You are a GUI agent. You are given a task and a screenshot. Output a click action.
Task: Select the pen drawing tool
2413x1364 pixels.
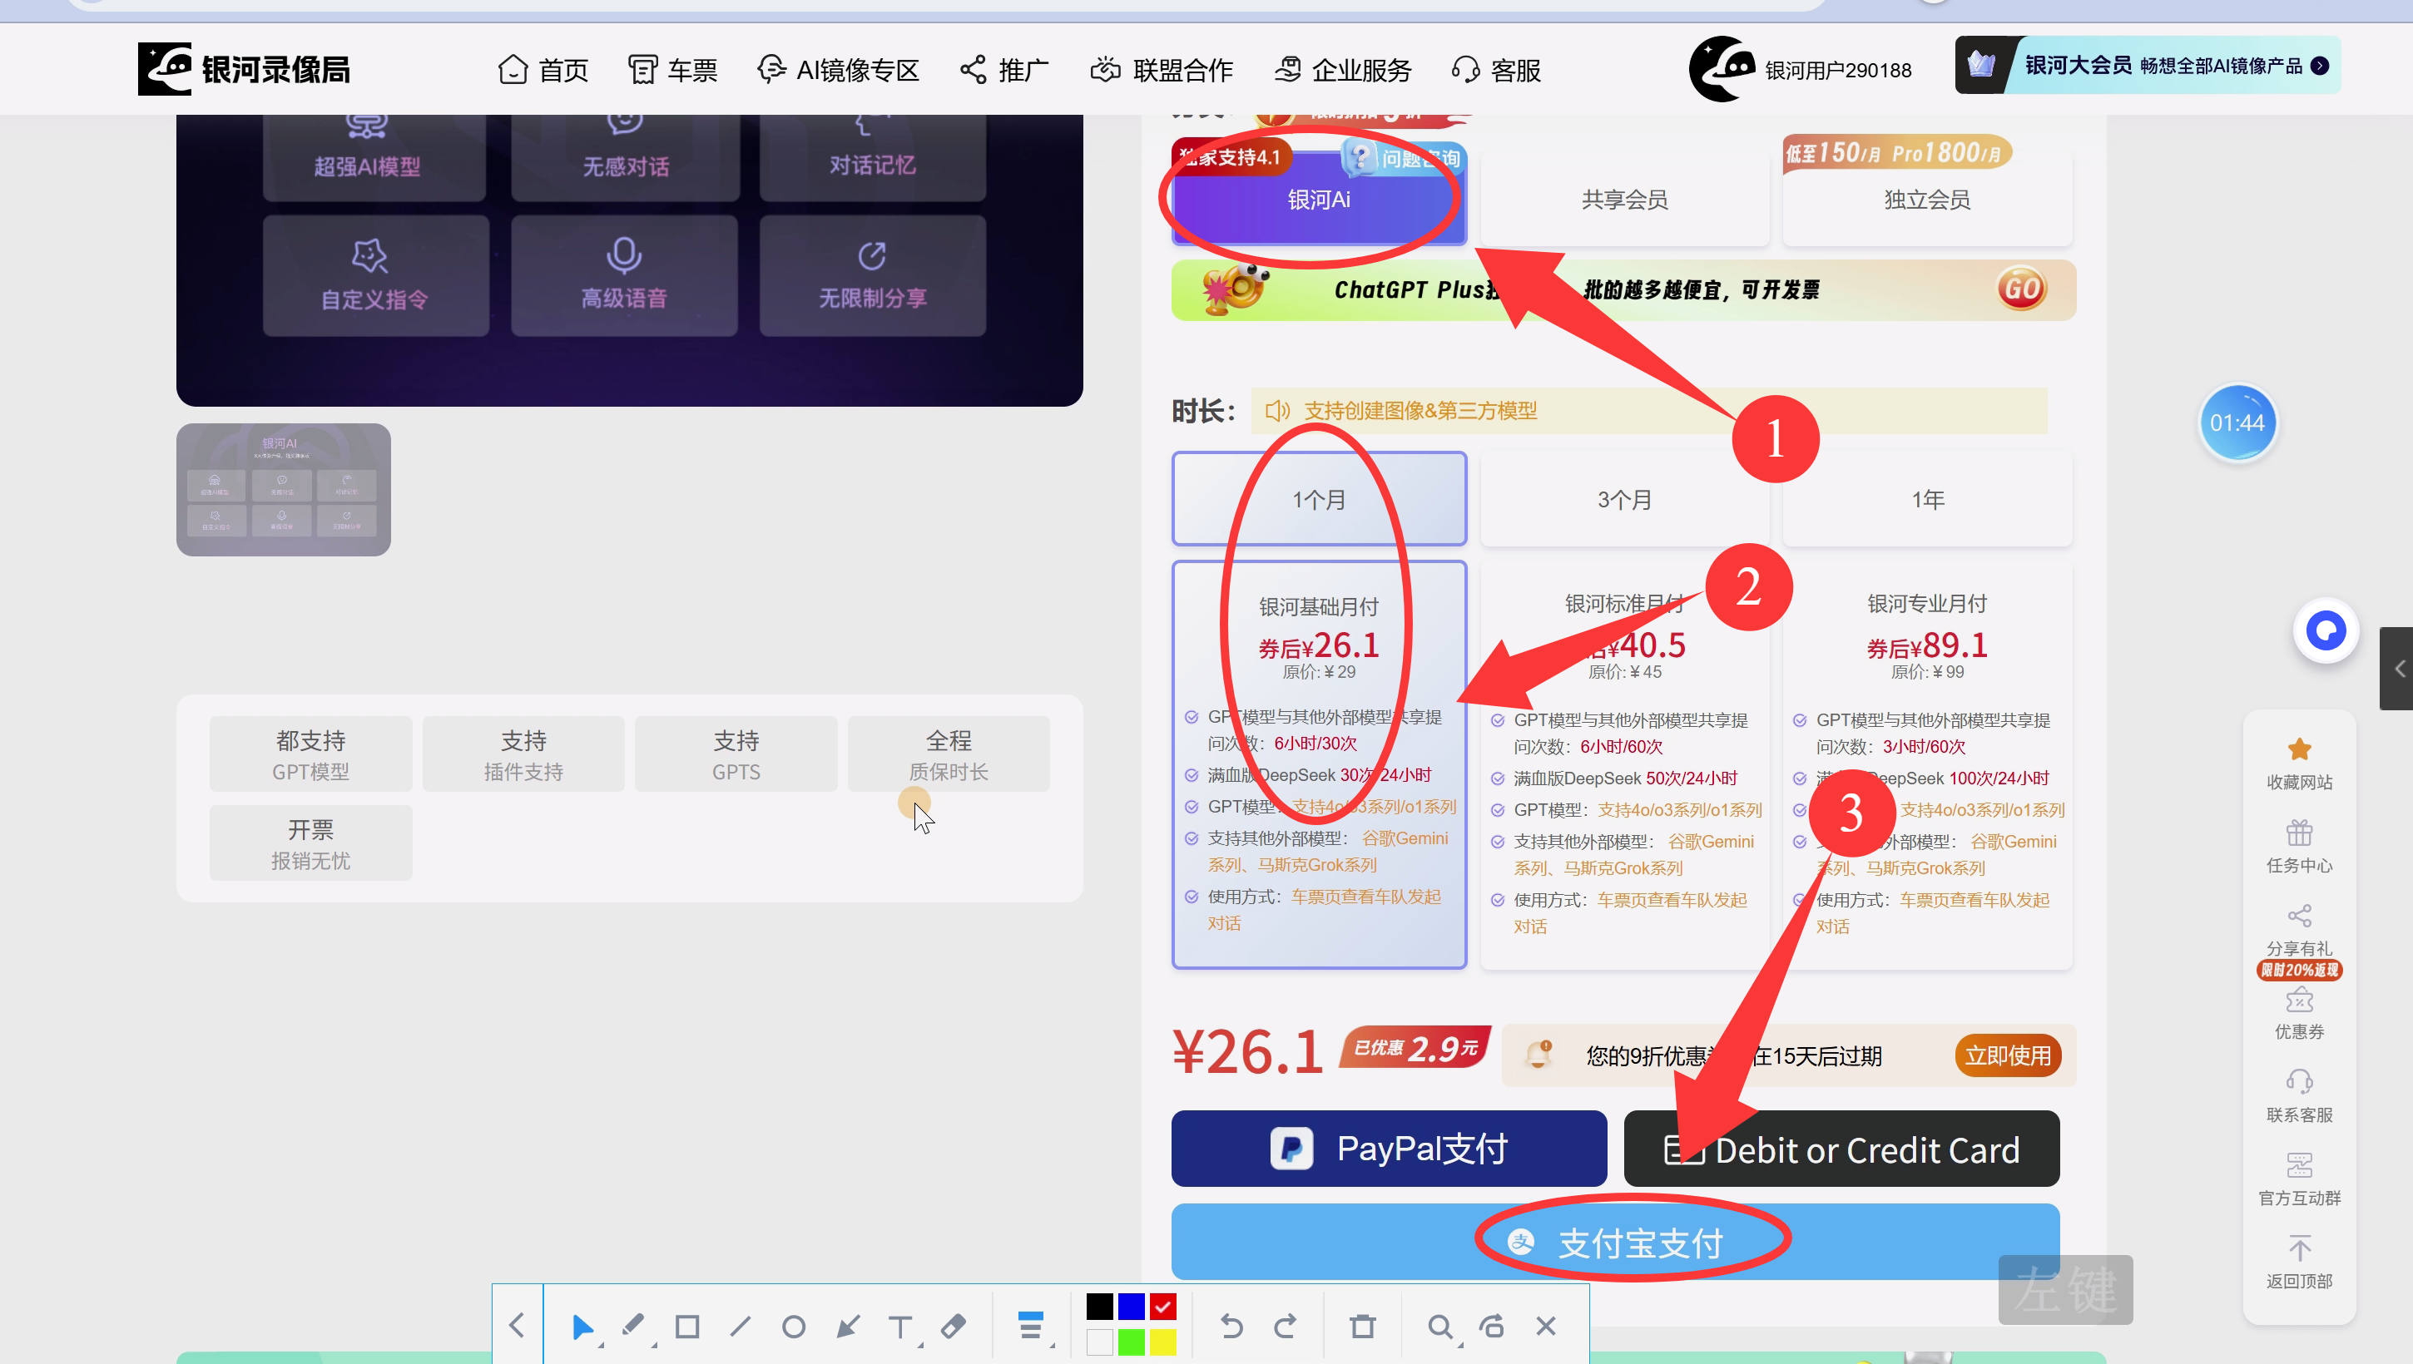634,1327
